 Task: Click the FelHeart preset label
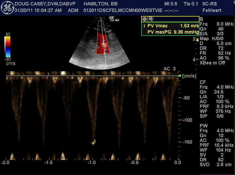[212, 10]
